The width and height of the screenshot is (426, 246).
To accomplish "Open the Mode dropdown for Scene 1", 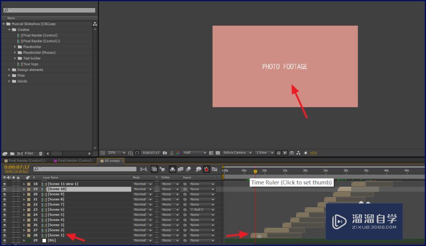I will [x=143, y=235].
